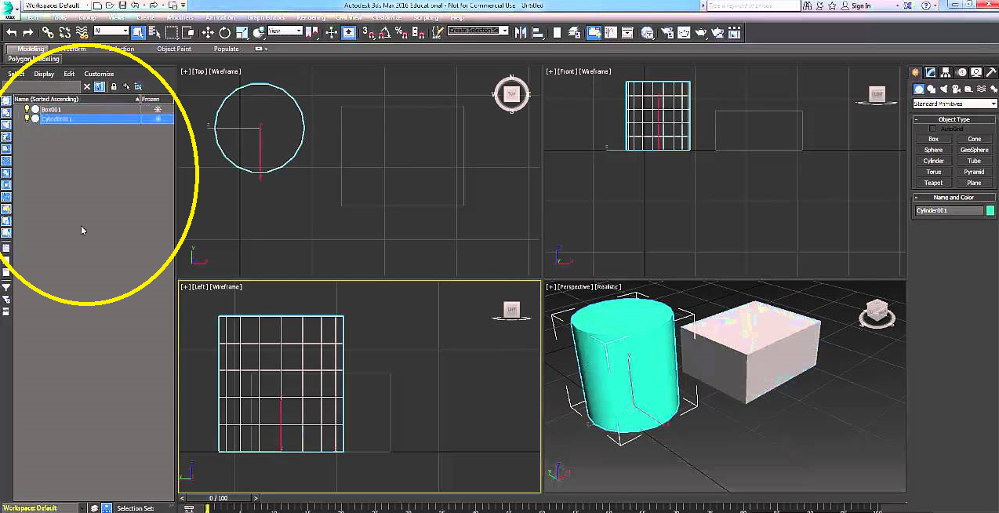Hide Box001 with its lightbulb toggle
This screenshot has height=513, width=999.
point(27,109)
